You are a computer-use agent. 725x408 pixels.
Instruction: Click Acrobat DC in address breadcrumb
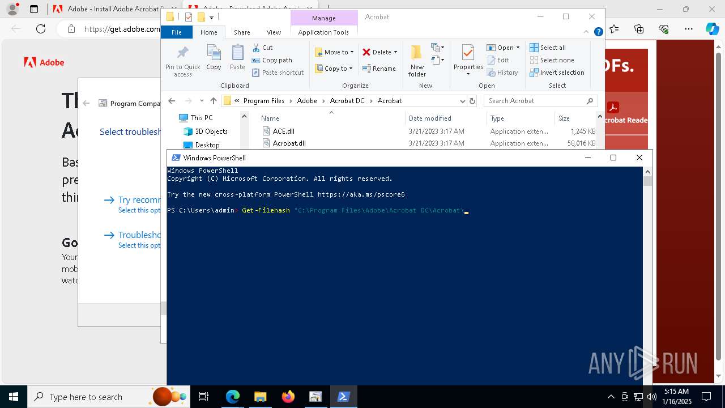[347, 101]
